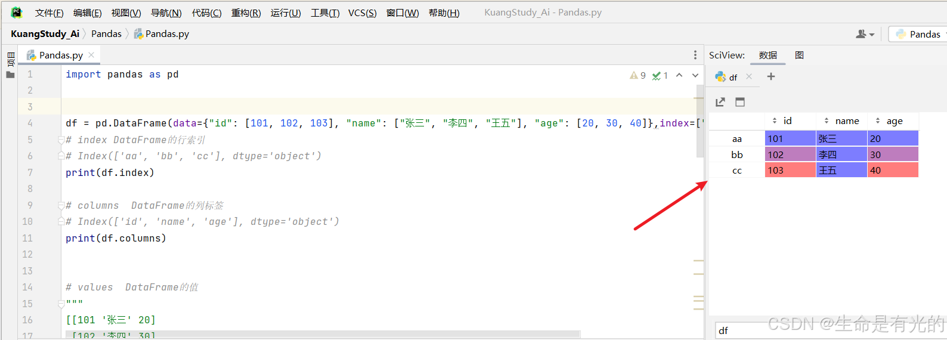Sort table by name column
The width and height of the screenshot is (947, 340).
(x=841, y=120)
